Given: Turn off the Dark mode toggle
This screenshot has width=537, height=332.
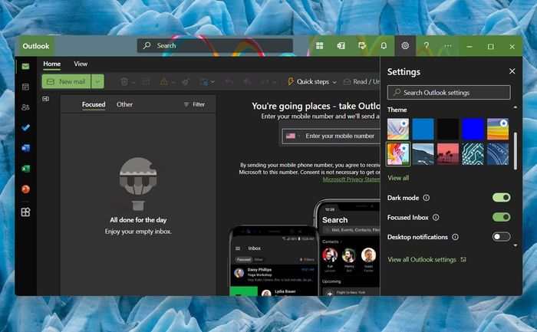Looking at the screenshot, I should (x=501, y=198).
